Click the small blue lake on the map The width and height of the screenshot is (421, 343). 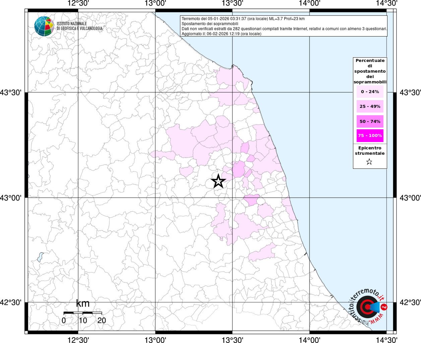click(x=41, y=257)
